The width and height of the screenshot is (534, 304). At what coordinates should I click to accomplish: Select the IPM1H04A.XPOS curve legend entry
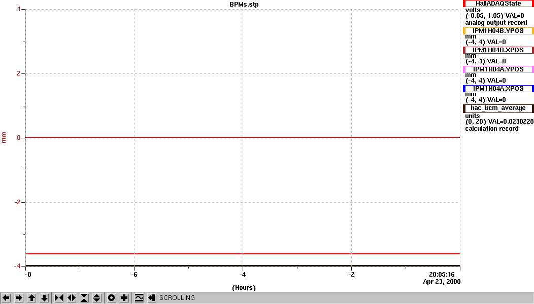pos(498,88)
